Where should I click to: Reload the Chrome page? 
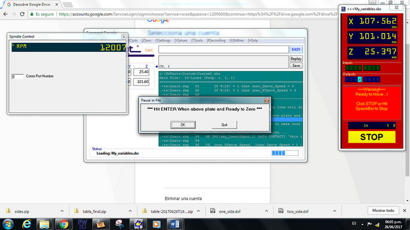tap(22, 14)
